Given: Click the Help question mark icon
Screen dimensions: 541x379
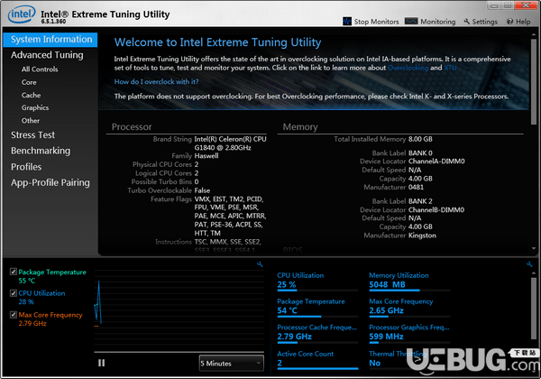Looking at the screenshot, I should click(x=510, y=22).
